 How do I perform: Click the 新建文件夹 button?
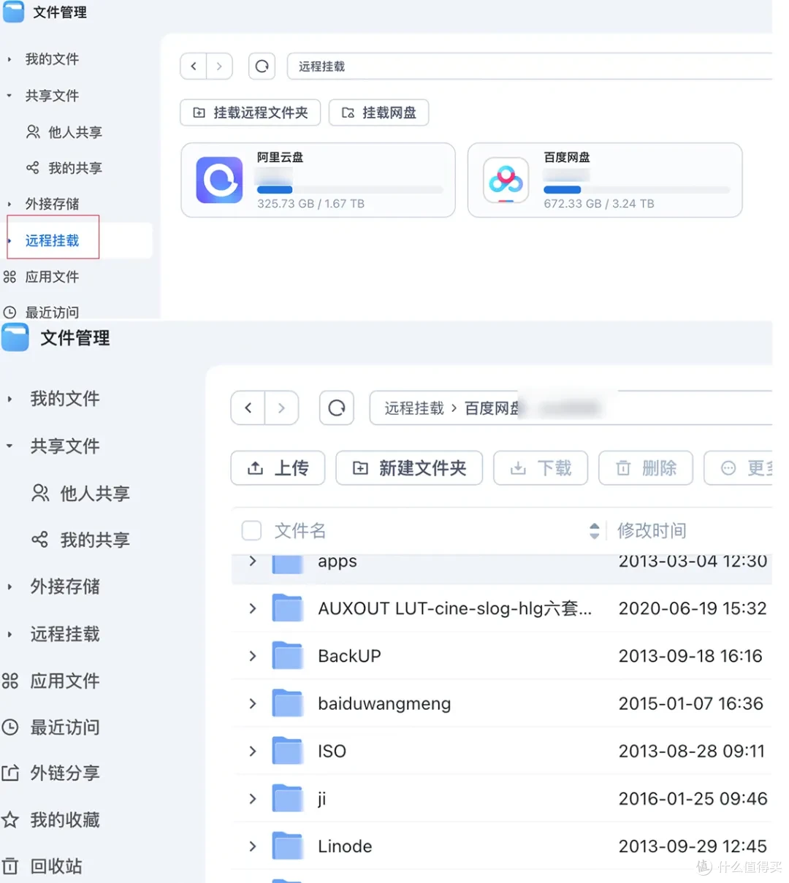click(409, 468)
